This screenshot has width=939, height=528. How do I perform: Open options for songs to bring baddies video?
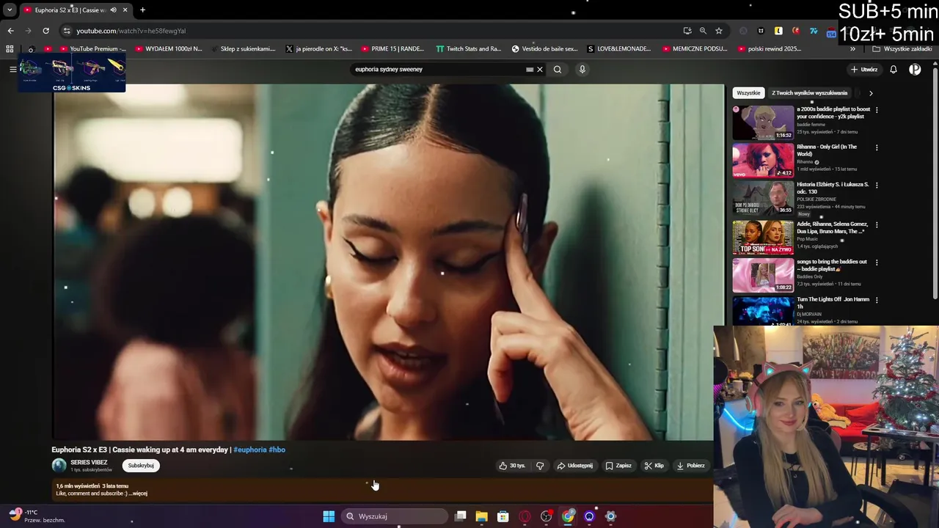point(877,262)
